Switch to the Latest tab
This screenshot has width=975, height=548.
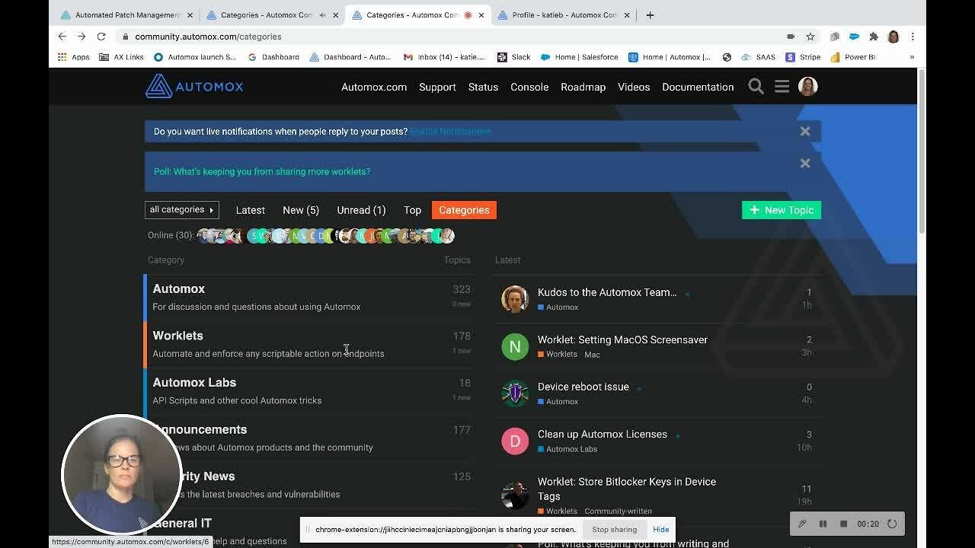(250, 210)
